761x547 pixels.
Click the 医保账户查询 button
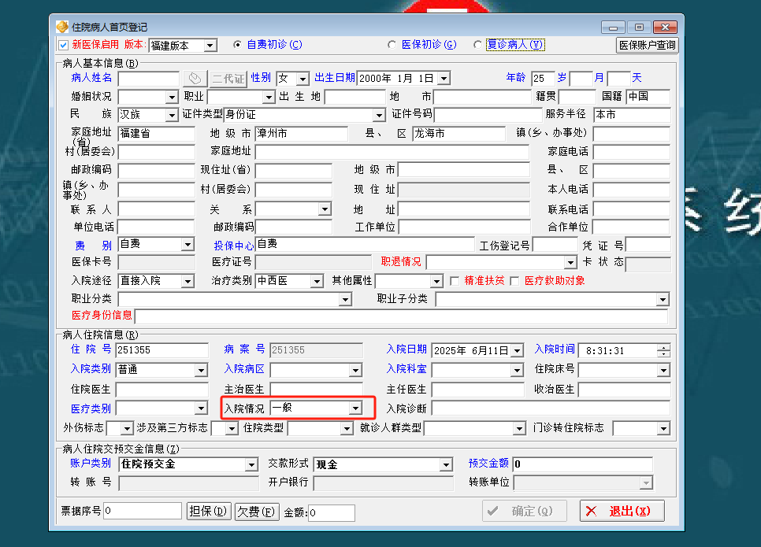[647, 45]
